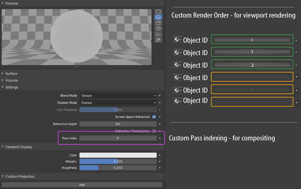
Task: Click the animate dot beside Screen Space Refraction
Action: tap(160, 117)
